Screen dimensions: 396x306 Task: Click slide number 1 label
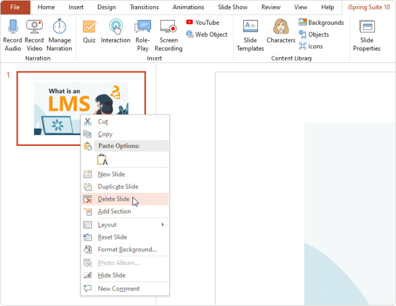pos(8,75)
